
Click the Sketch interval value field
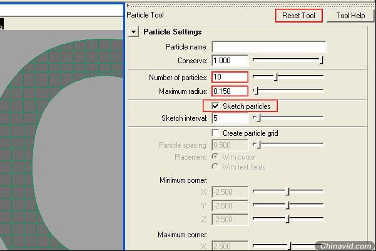coord(230,118)
